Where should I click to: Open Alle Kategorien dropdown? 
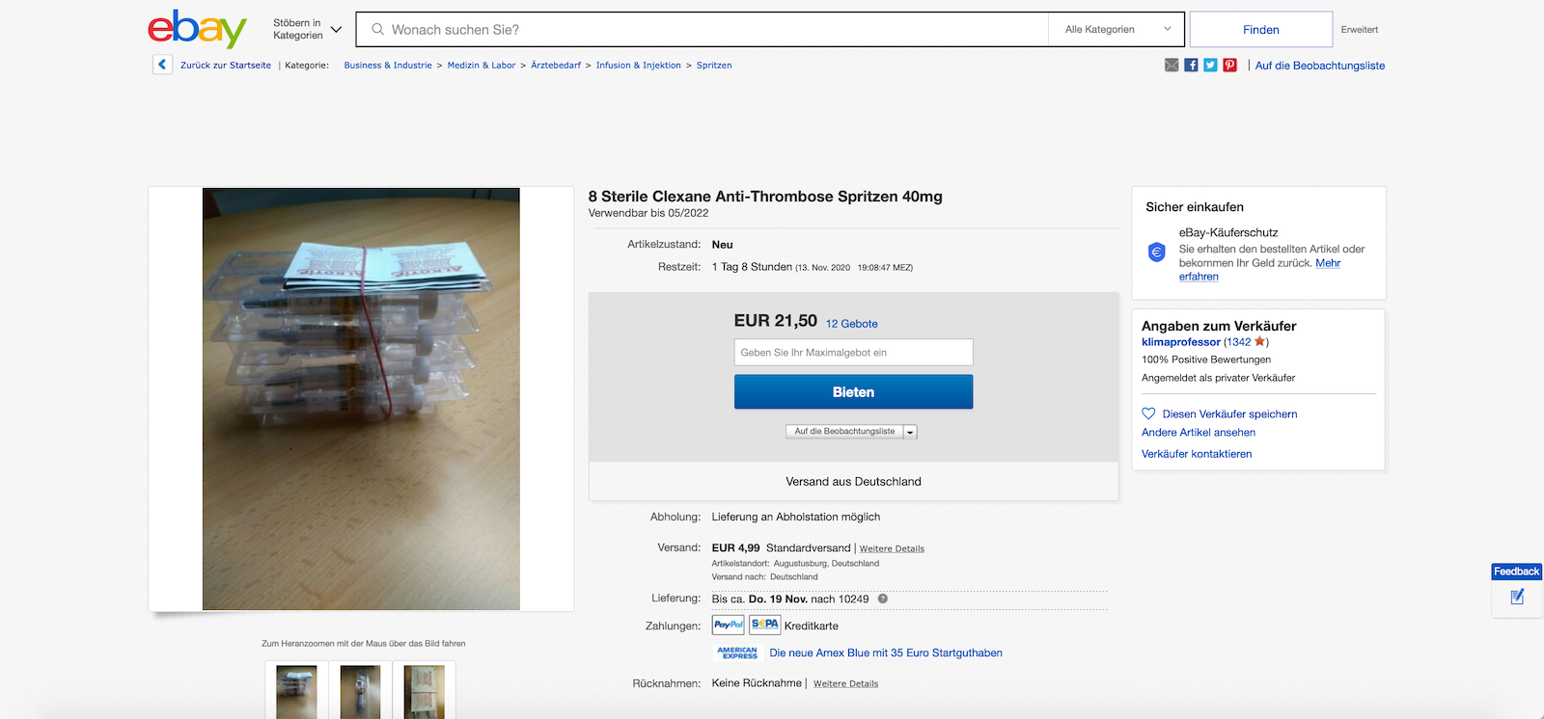(x=1117, y=30)
